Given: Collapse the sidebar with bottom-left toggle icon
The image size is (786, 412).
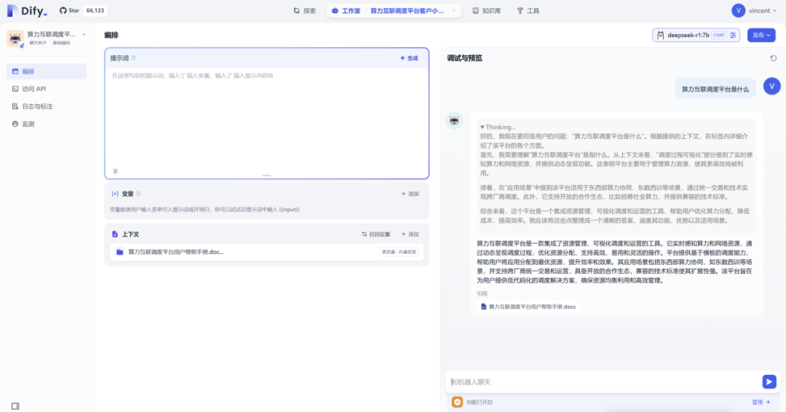Looking at the screenshot, I should [15, 406].
